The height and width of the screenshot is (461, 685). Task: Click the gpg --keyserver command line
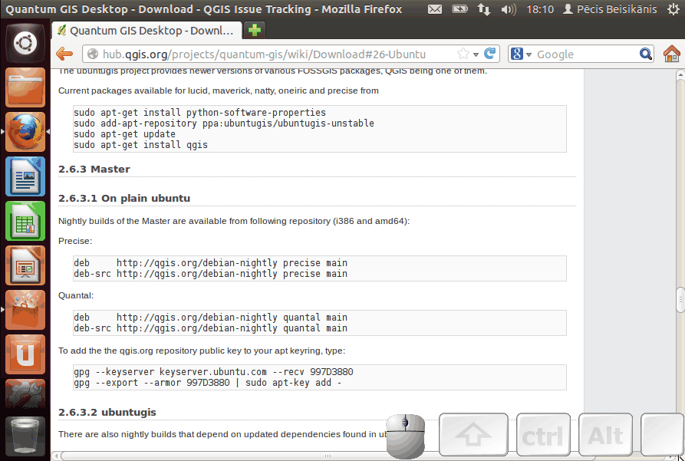click(x=213, y=372)
